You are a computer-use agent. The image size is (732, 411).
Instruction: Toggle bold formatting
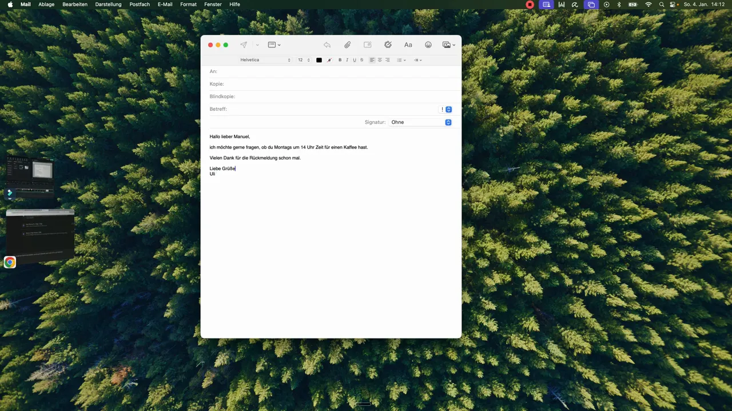[340, 60]
